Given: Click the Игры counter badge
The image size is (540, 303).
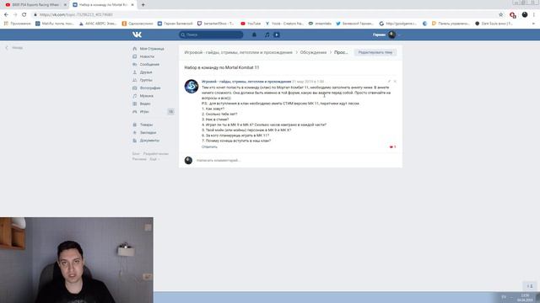Looking at the screenshot, I should coord(170,112).
